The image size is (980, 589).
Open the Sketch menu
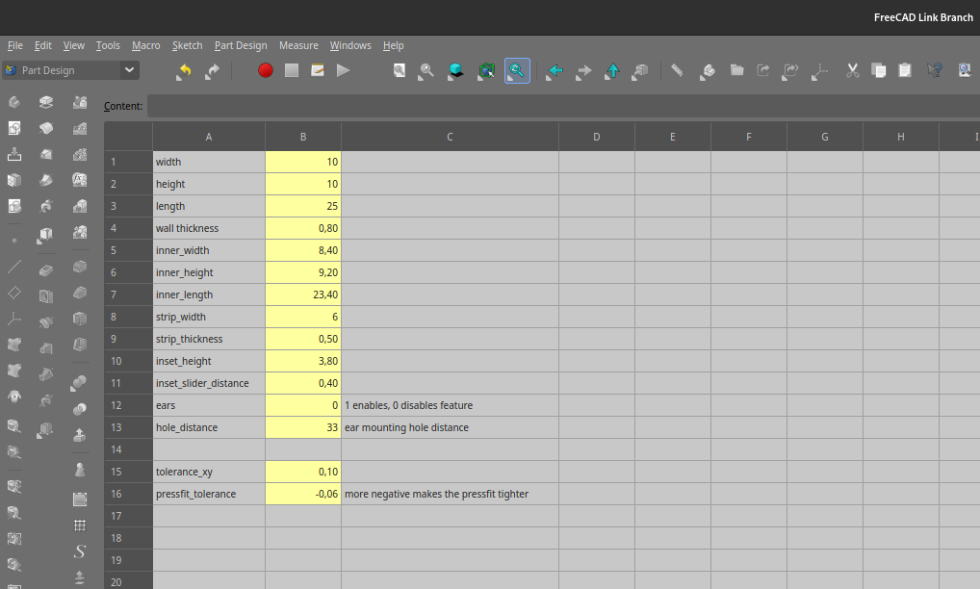tap(187, 45)
